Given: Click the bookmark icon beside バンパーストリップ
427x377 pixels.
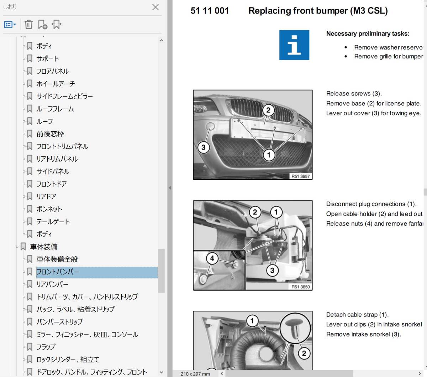Looking at the screenshot, I should pos(30,322).
